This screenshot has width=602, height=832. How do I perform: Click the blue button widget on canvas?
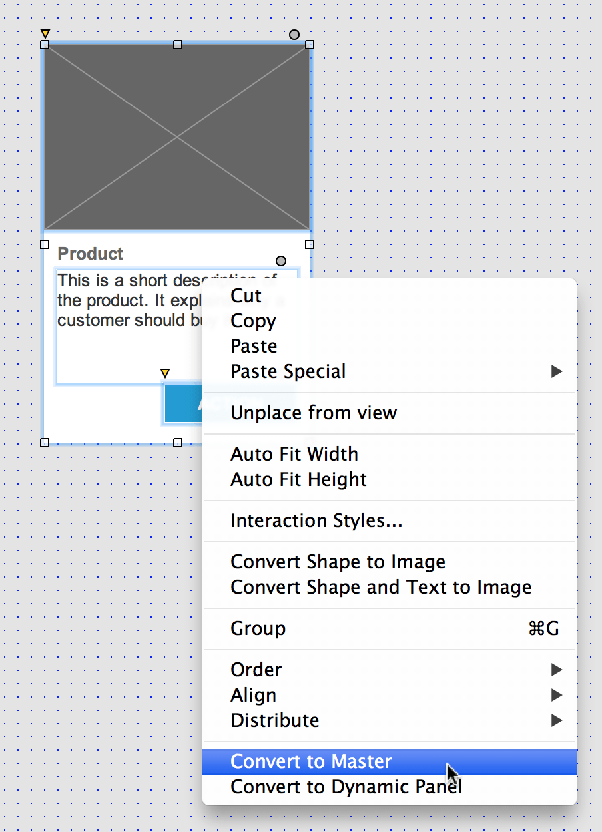click(184, 403)
